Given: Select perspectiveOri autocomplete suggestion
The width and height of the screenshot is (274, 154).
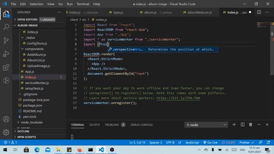Looking at the screenshot, I should (162, 50).
